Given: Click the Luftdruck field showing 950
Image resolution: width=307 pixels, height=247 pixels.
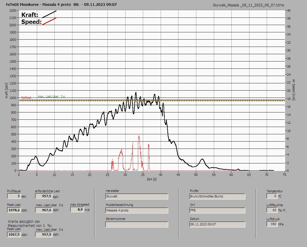Looking at the screenshot, I should pos(272,224).
